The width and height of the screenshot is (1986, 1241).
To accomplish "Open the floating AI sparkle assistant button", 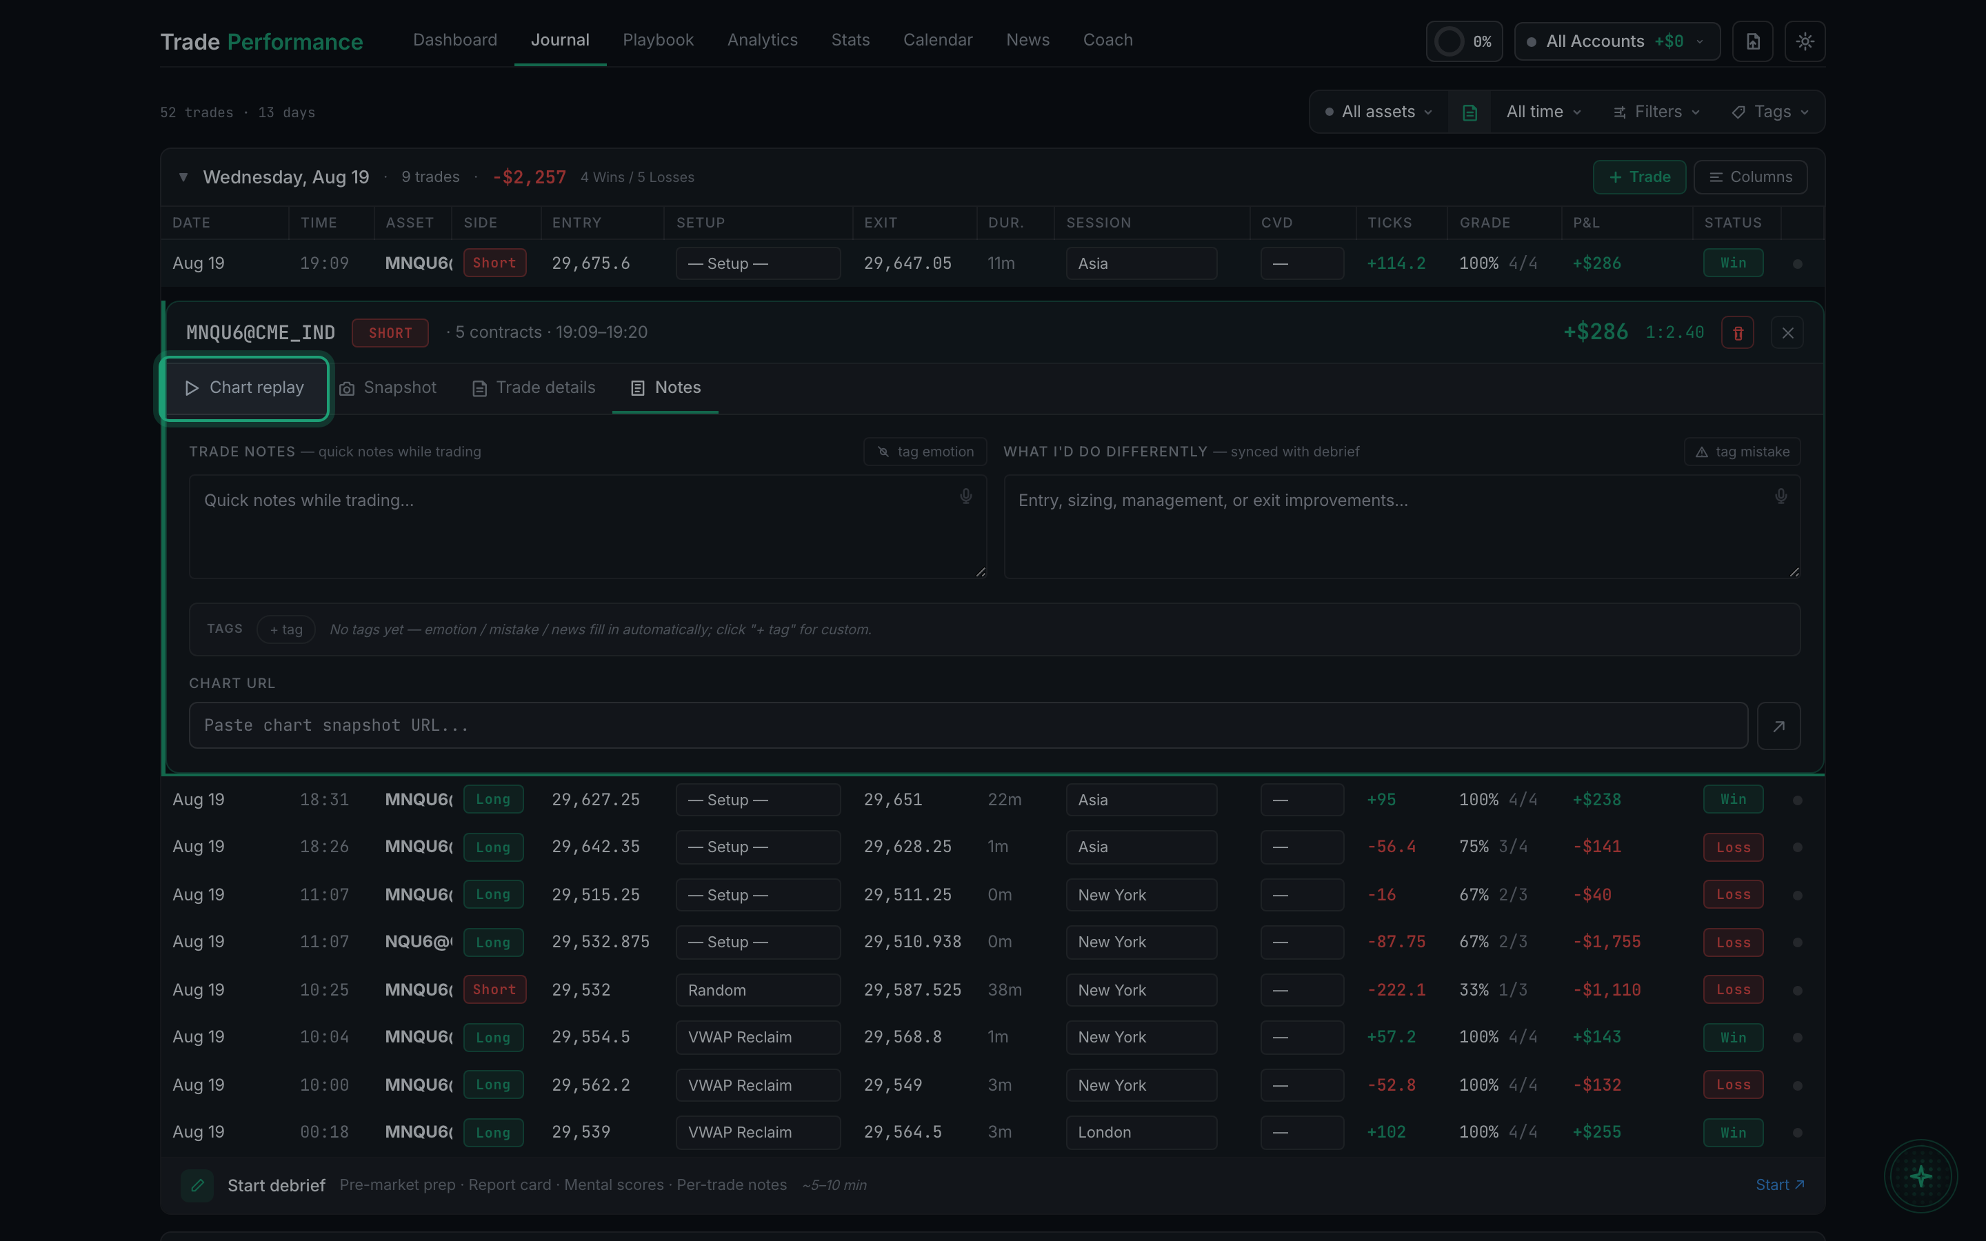I will coord(1920,1176).
